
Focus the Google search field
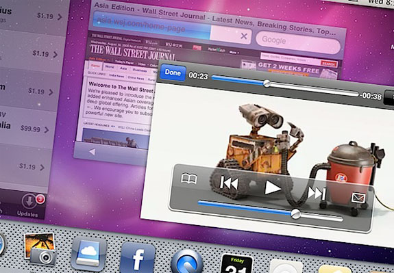point(298,42)
